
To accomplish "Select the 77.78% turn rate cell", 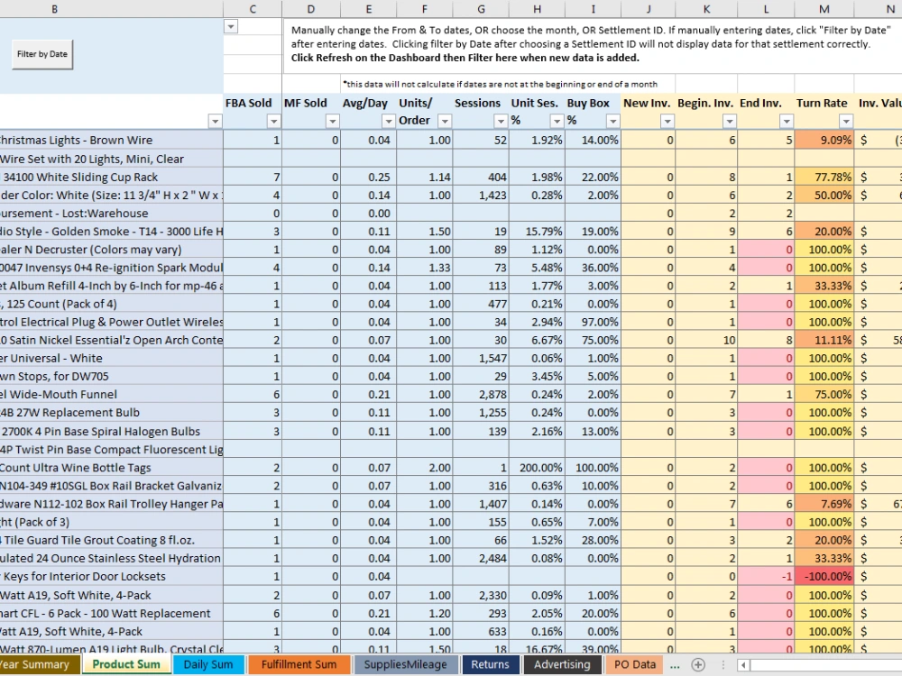I will (x=824, y=177).
